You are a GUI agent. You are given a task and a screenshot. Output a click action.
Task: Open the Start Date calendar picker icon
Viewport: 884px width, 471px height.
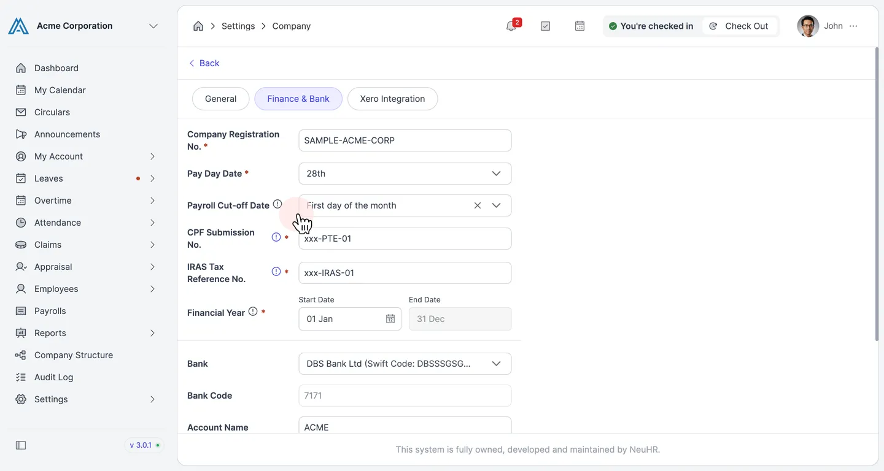[390, 319]
